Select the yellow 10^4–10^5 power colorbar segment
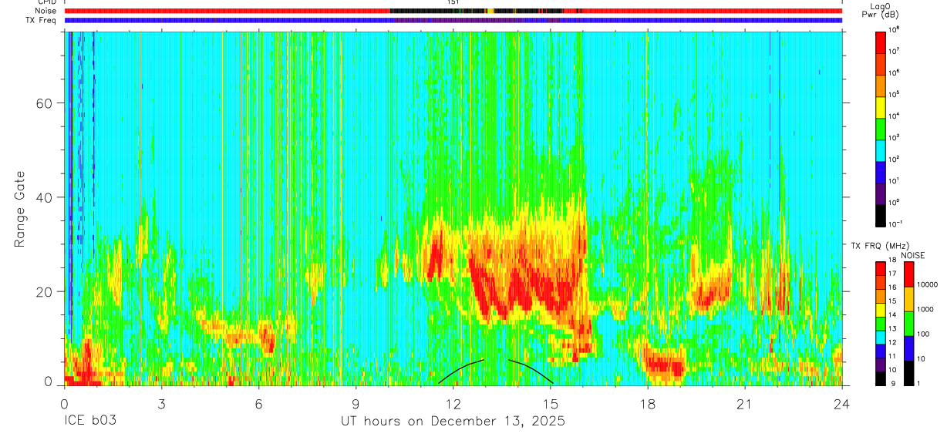The width and height of the screenshot is (947, 437). tap(881, 106)
